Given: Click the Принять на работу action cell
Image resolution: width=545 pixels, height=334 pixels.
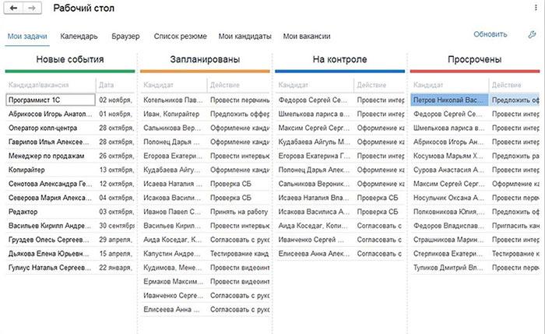Looking at the screenshot, I should pyautogui.click(x=239, y=212).
